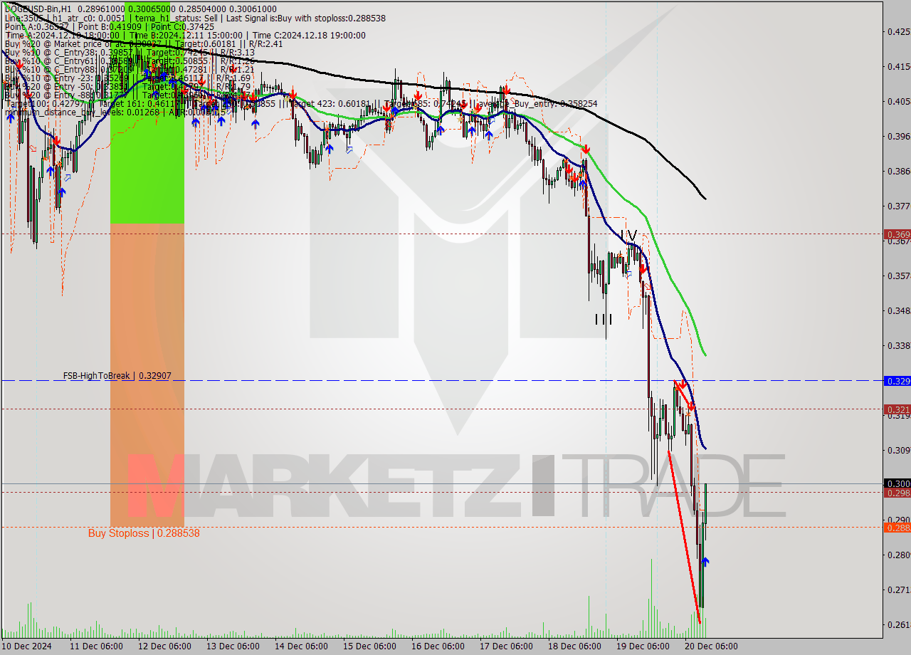The image size is (911, 655).
Task: Click the orange stoploss zone rectangle
Action: pyautogui.click(x=147, y=374)
